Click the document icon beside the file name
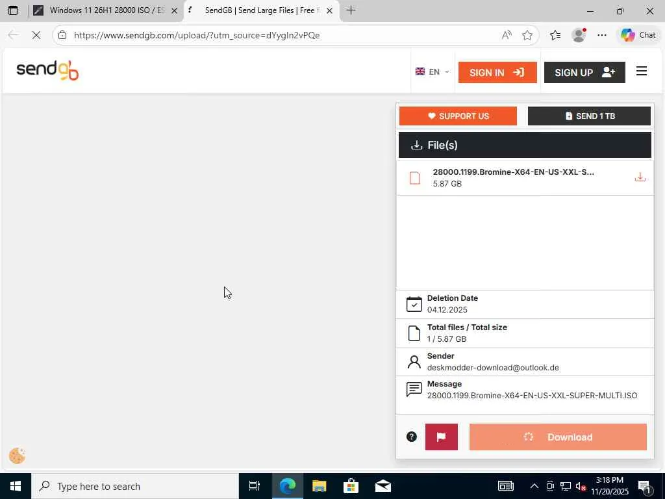The height and width of the screenshot is (499, 665). pyautogui.click(x=415, y=178)
